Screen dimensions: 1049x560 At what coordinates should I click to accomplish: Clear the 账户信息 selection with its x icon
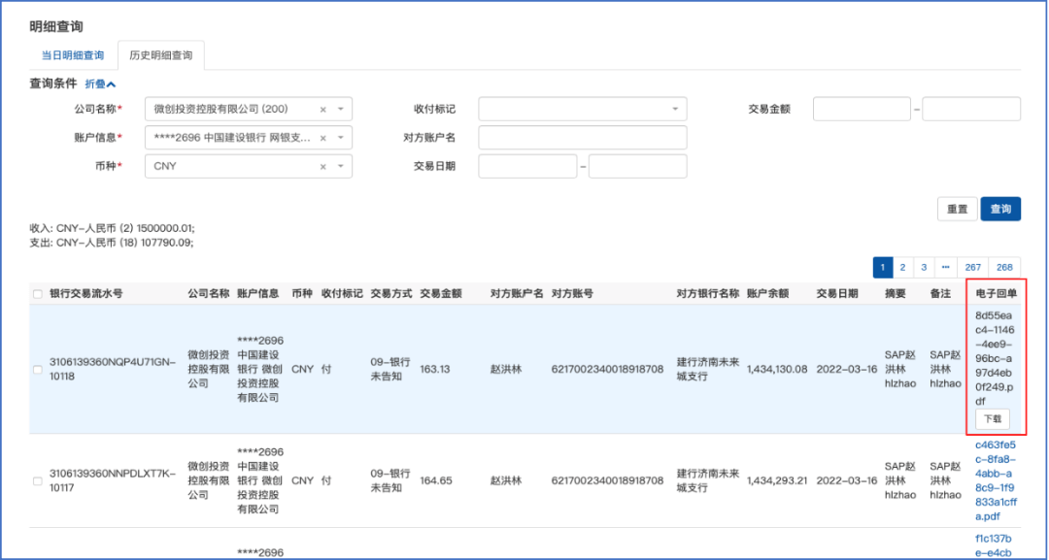point(322,138)
